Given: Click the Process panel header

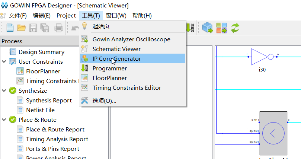Looking at the screenshot, I should [39, 41].
